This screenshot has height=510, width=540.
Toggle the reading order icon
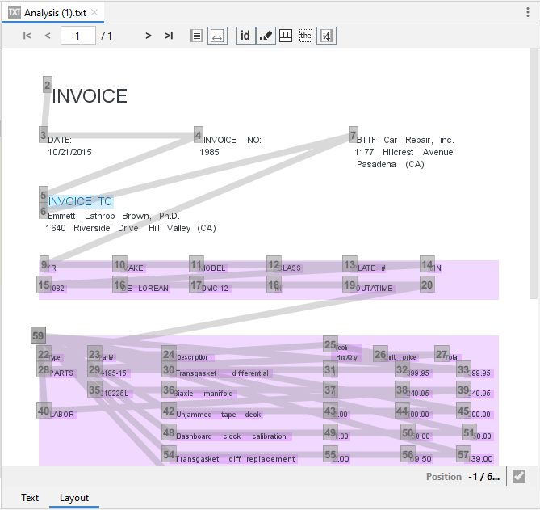tap(326, 36)
